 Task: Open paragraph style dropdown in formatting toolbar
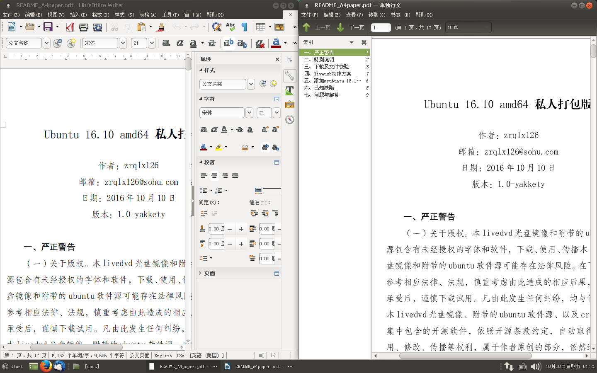tap(46, 43)
